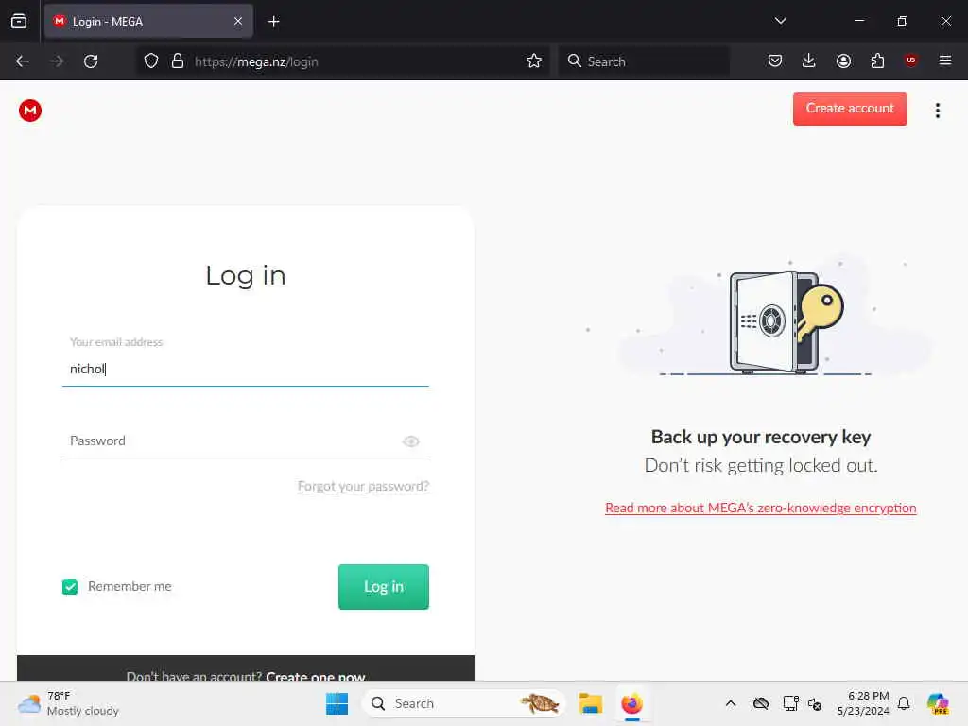Click the MEGA logo in the page header
968x726 pixels.
coord(29,111)
